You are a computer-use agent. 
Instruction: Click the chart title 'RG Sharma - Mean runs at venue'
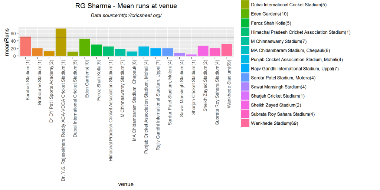tap(126, 6)
